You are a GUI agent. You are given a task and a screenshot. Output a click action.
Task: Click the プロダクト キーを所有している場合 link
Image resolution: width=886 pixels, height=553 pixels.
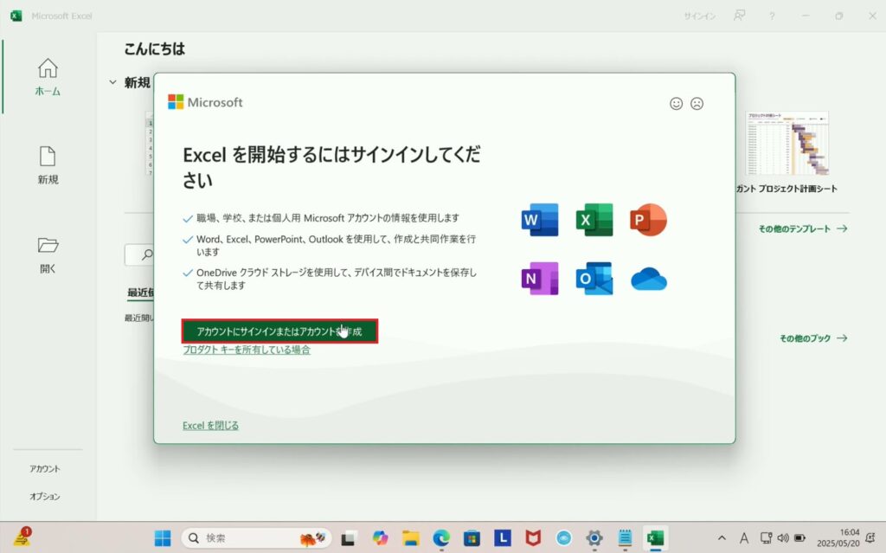coord(247,350)
